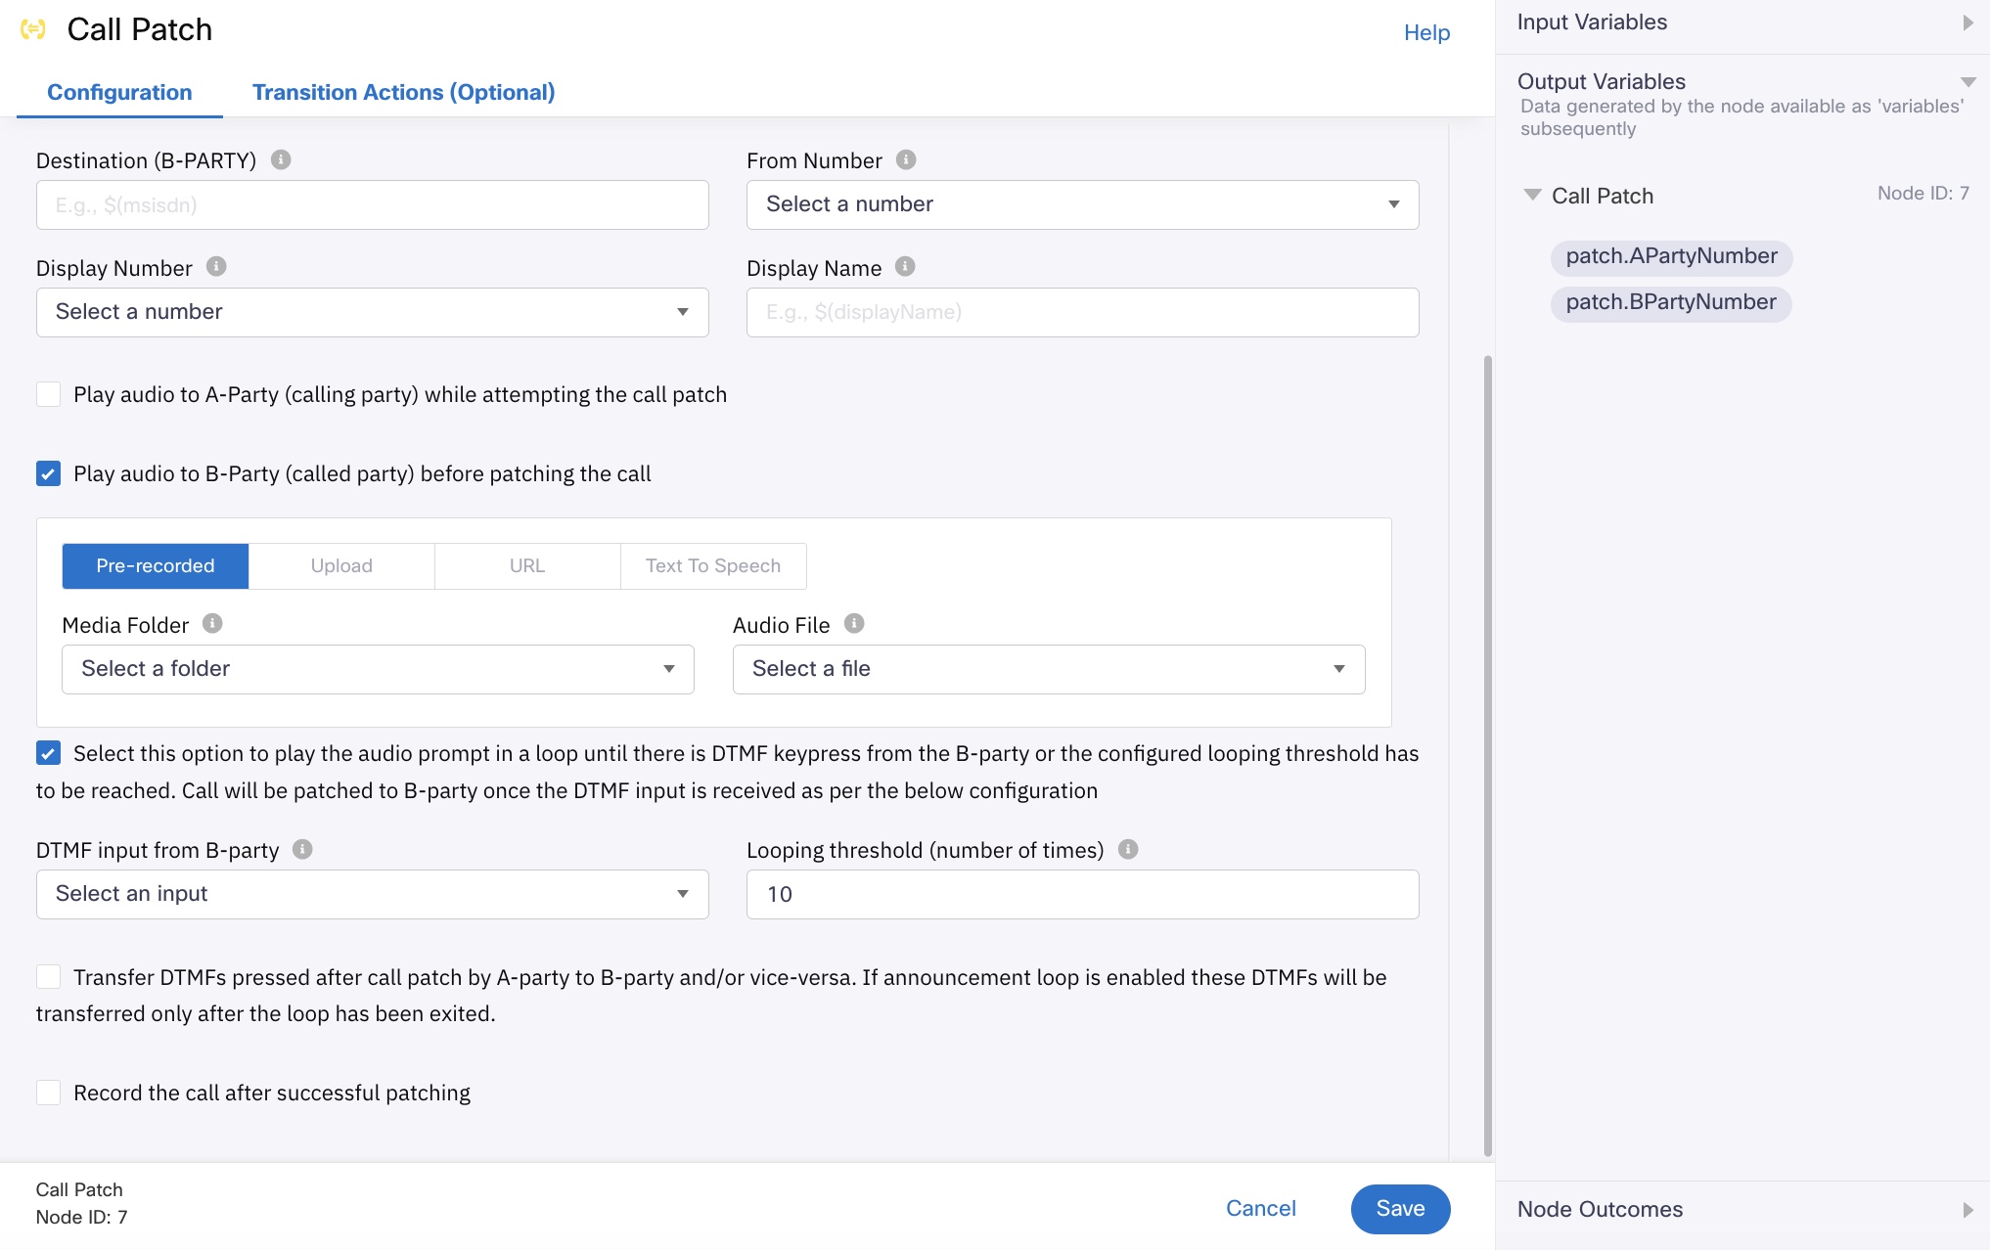
Task: Select the Upload audio source tab
Action: tap(341, 566)
